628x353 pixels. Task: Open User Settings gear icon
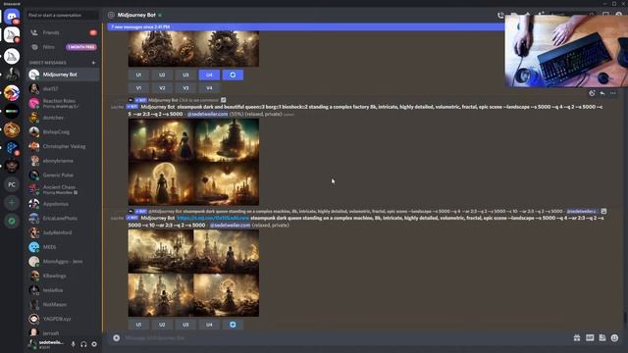point(94,344)
